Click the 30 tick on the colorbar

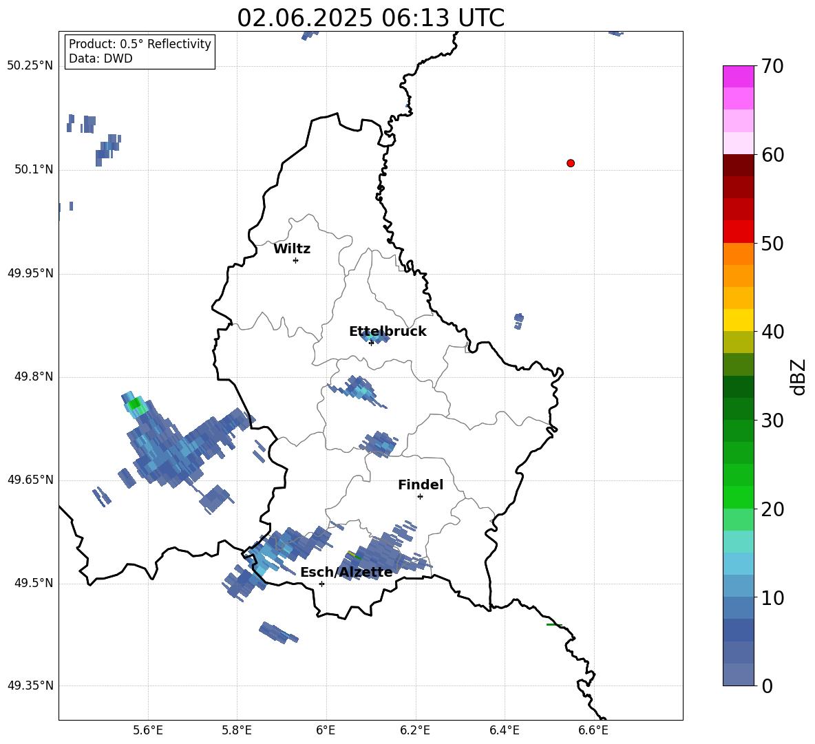point(772,421)
